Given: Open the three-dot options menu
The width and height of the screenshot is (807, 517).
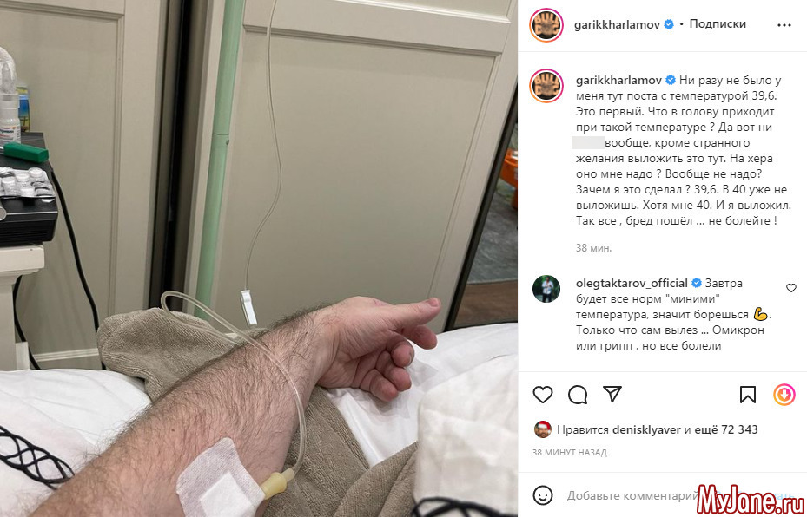Looking at the screenshot, I should pyautogui.click(x=784, y=25).
